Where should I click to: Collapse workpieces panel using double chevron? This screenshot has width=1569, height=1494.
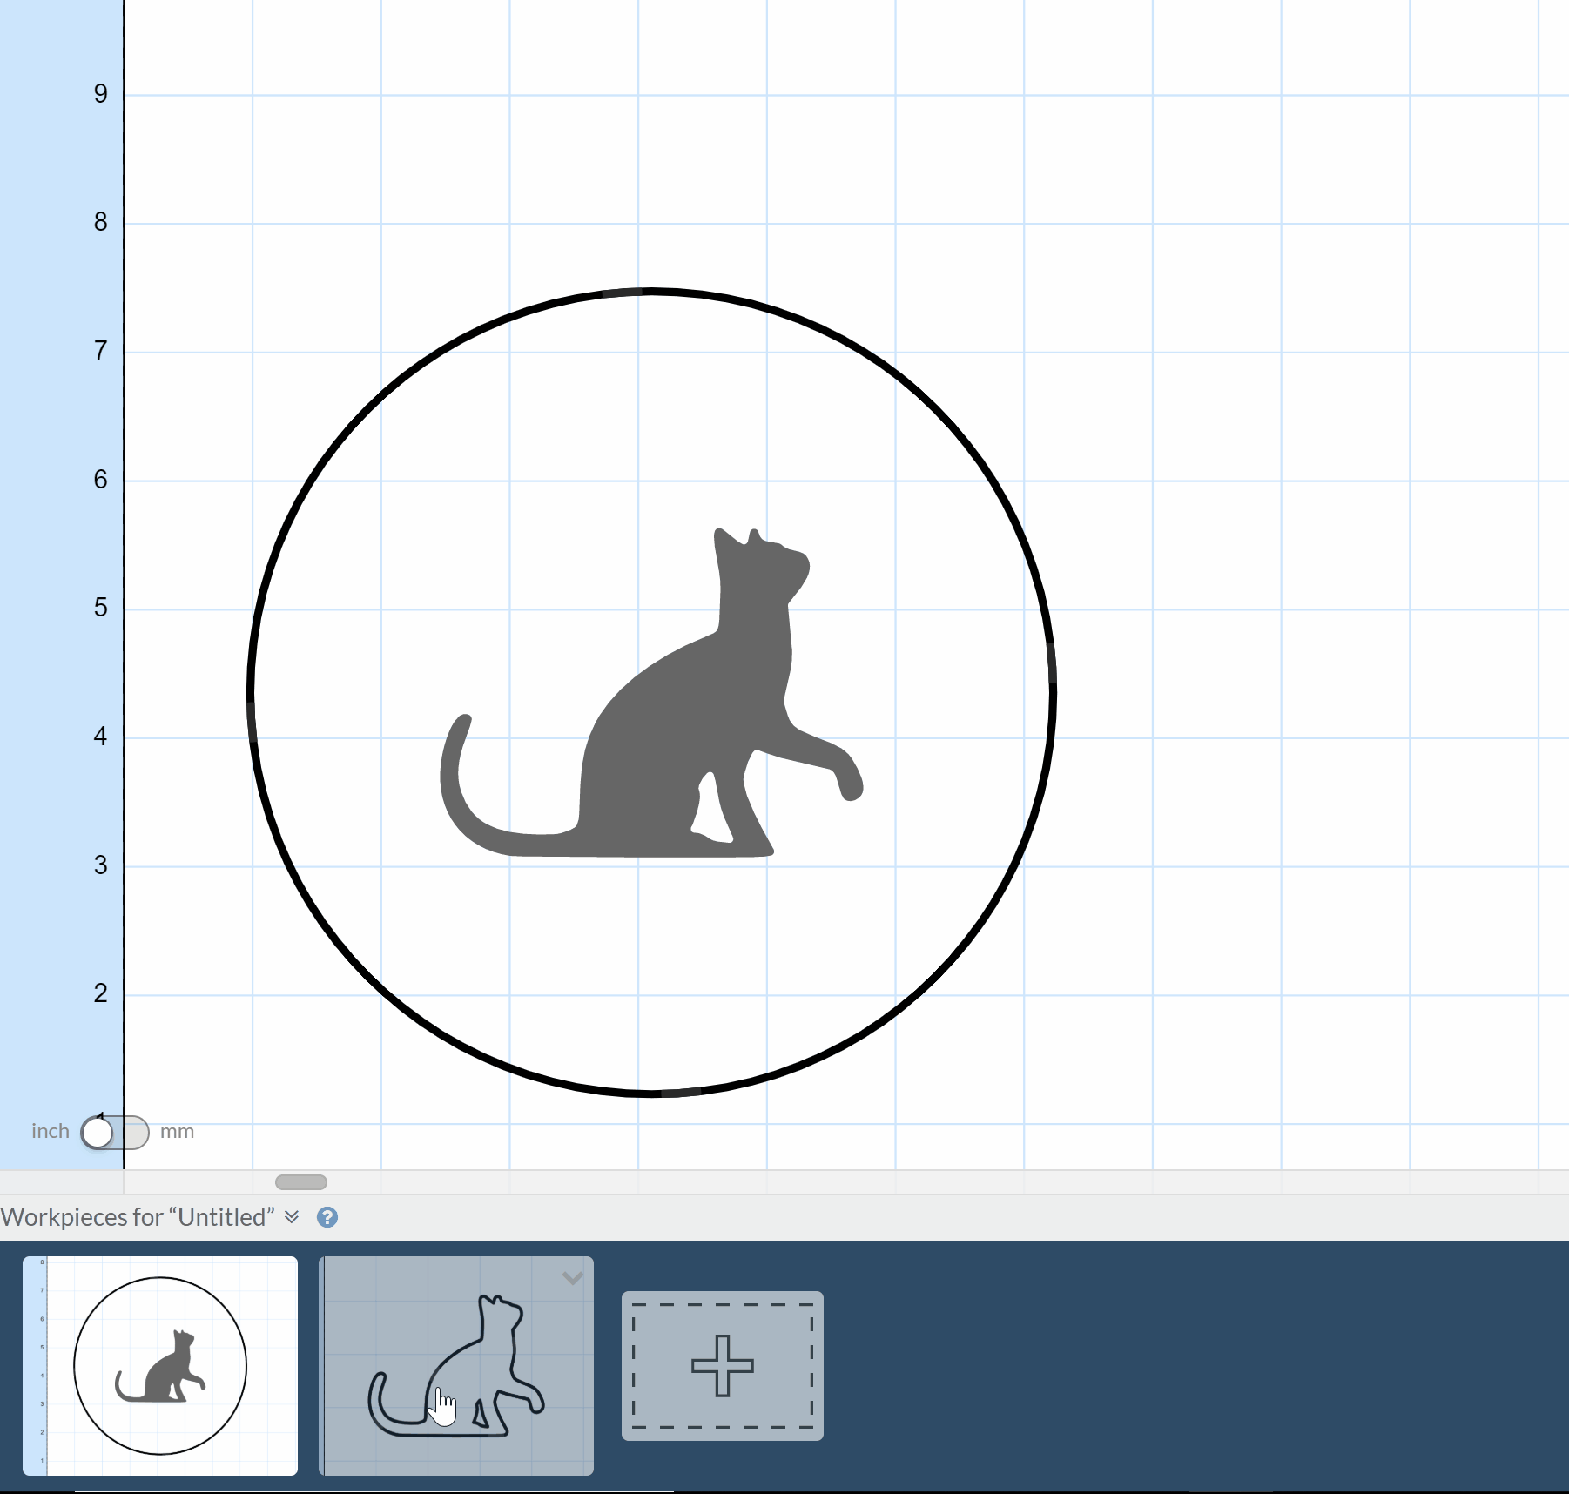point(292,1217)
